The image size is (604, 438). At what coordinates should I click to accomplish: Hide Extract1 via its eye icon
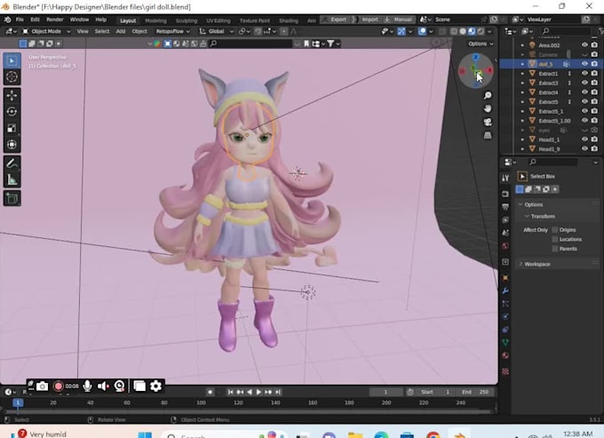click(584, 73)
